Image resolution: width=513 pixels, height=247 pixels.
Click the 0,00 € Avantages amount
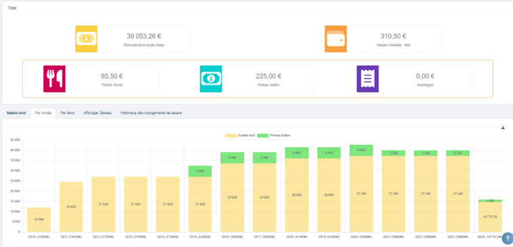click(425, 76)
